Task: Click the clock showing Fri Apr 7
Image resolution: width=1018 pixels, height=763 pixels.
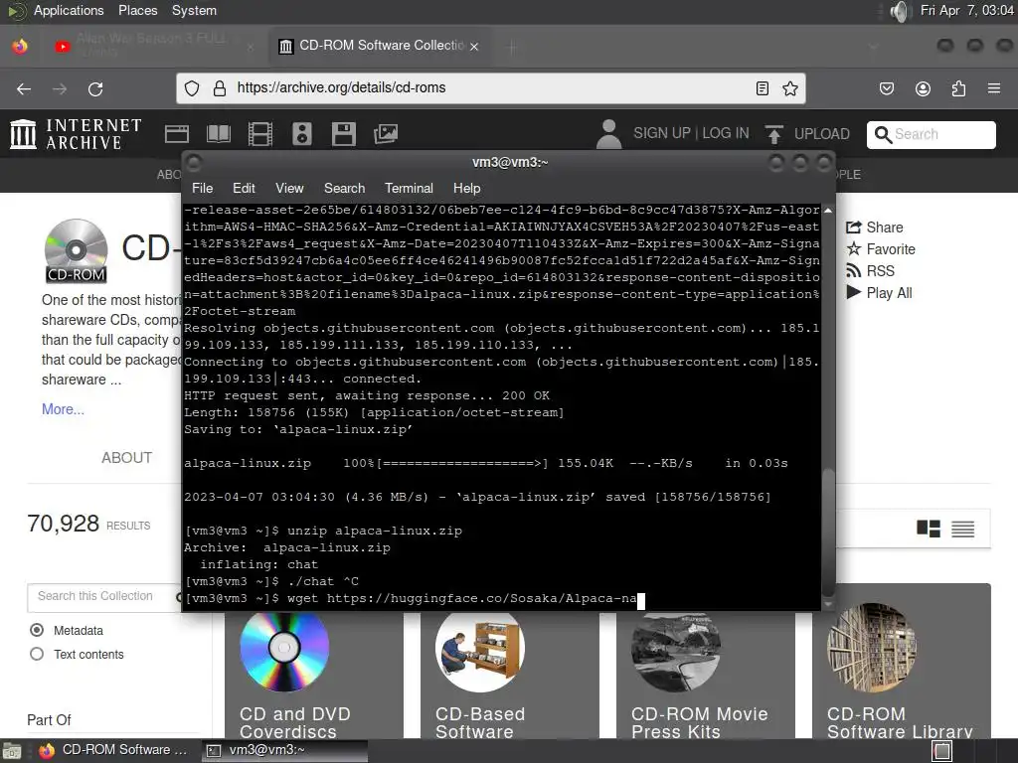Action: tap(966, 10)
